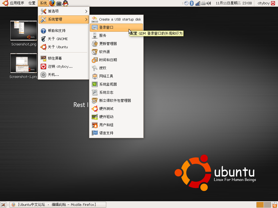Click the 时间和日期 clock icon
278x208 pixels.
click(95, 60)
